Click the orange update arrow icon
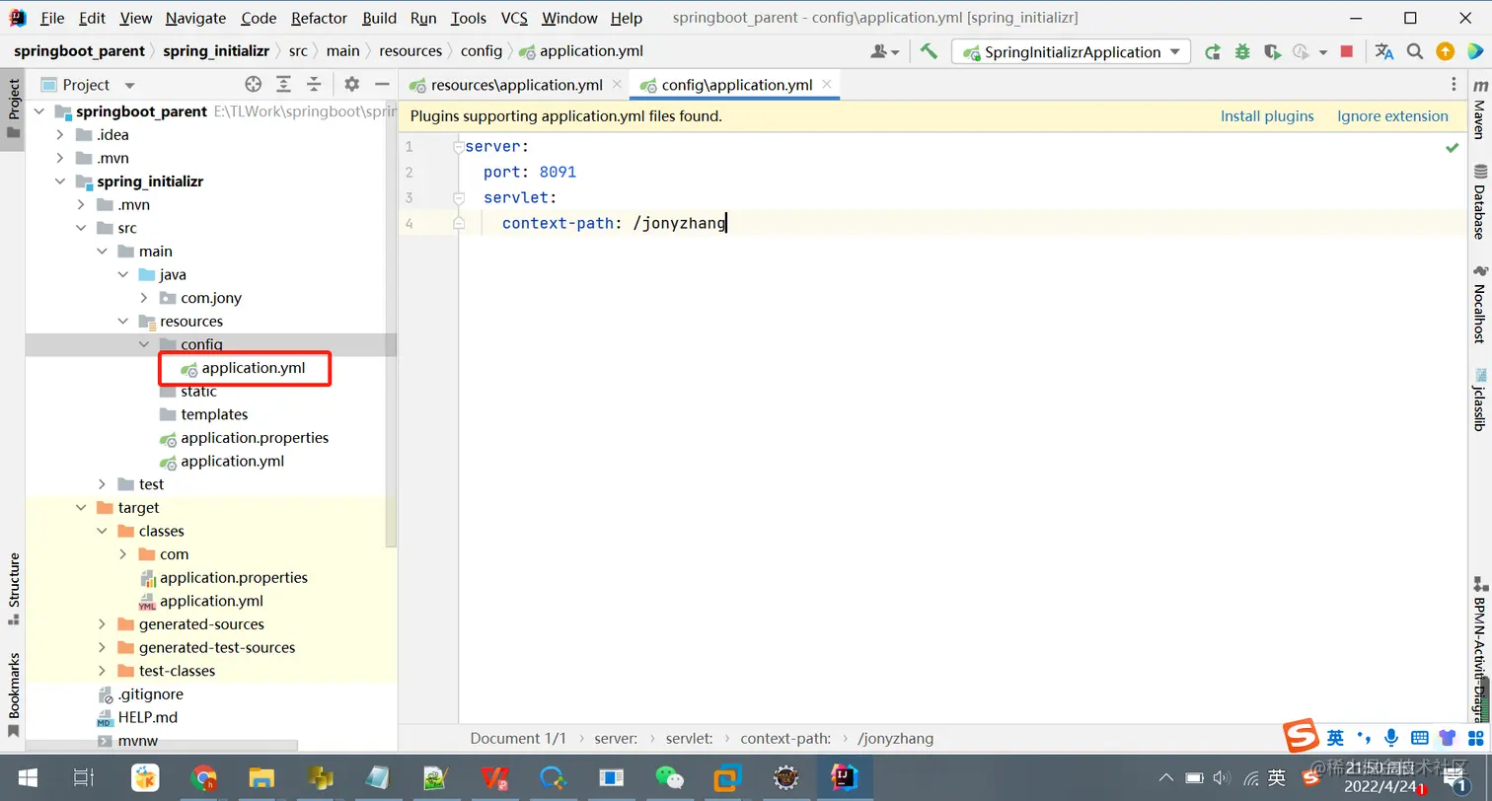Viewport: 1492px width, 801px height. click(x=1445, y=51)
